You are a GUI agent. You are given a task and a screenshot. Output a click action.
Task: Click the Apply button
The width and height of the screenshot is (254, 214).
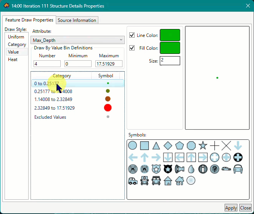[231, 208]
